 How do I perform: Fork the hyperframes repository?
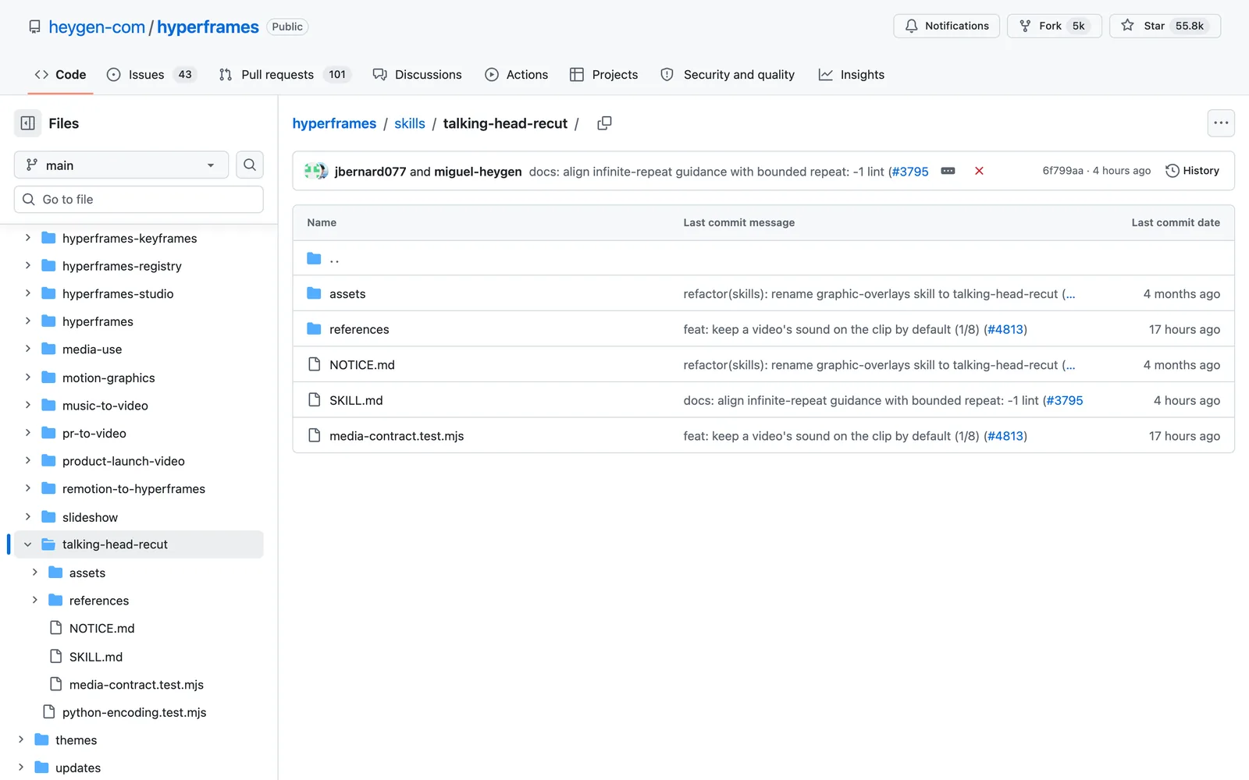pos(1054,26)
